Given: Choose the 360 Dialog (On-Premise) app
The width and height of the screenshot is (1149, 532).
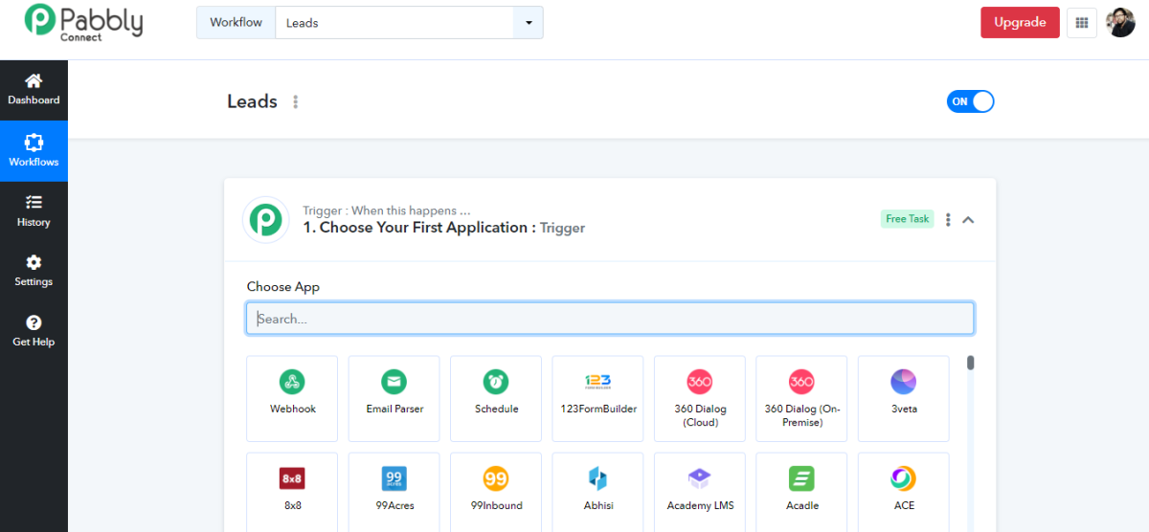Looking at the screenshot, I should (801, 399).
